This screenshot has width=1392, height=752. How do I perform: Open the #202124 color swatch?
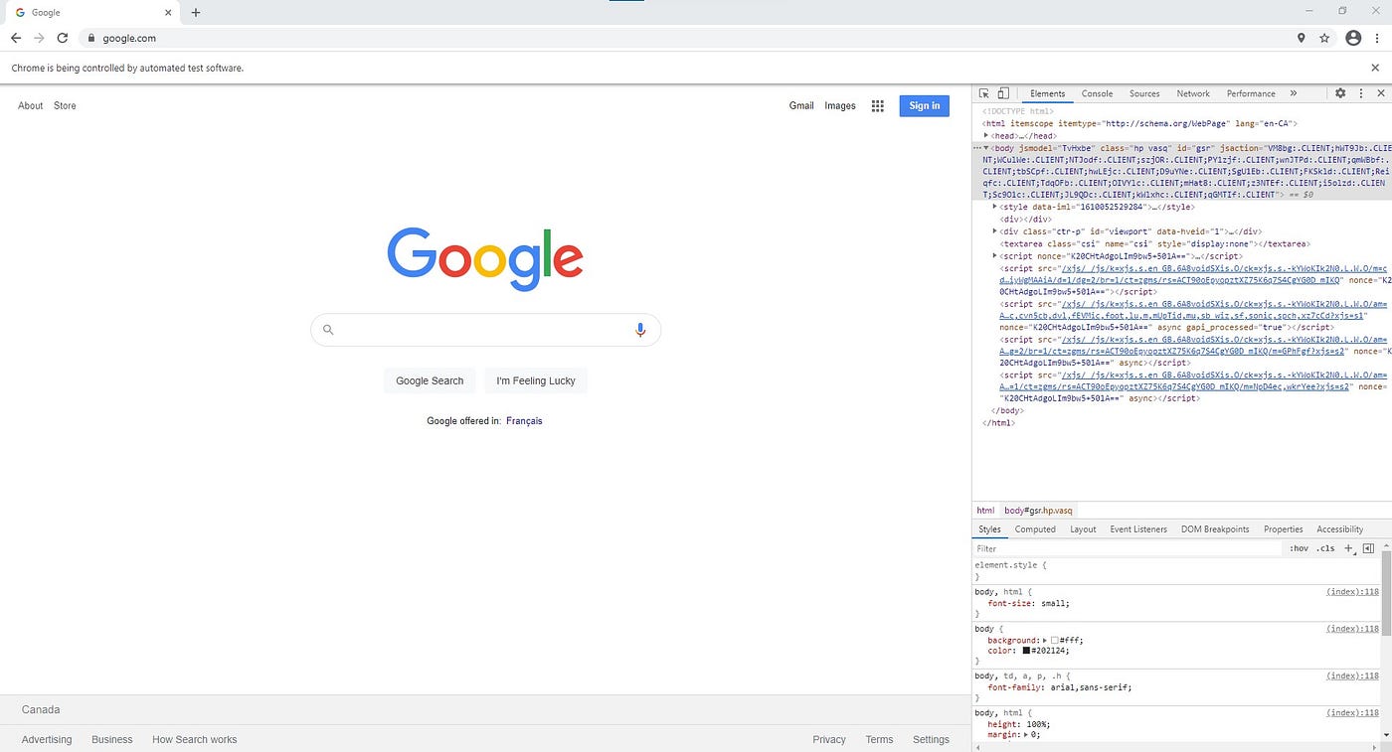[1026, 651]
